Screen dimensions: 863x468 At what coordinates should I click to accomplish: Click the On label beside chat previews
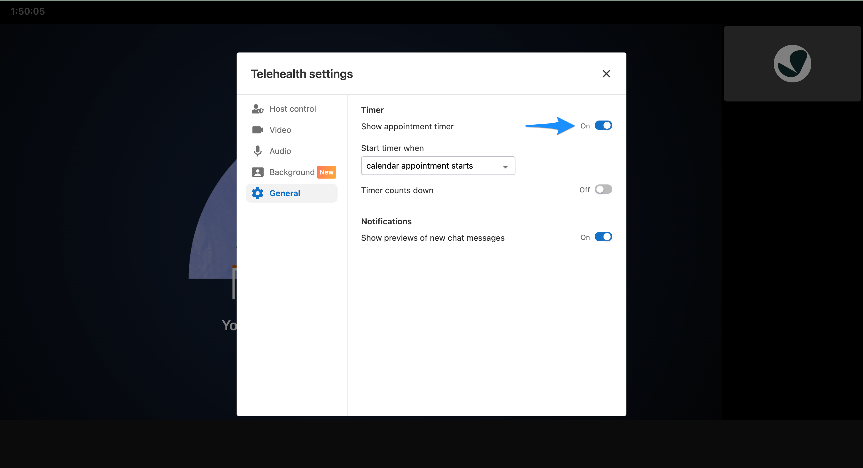click(x=585, y=237)
